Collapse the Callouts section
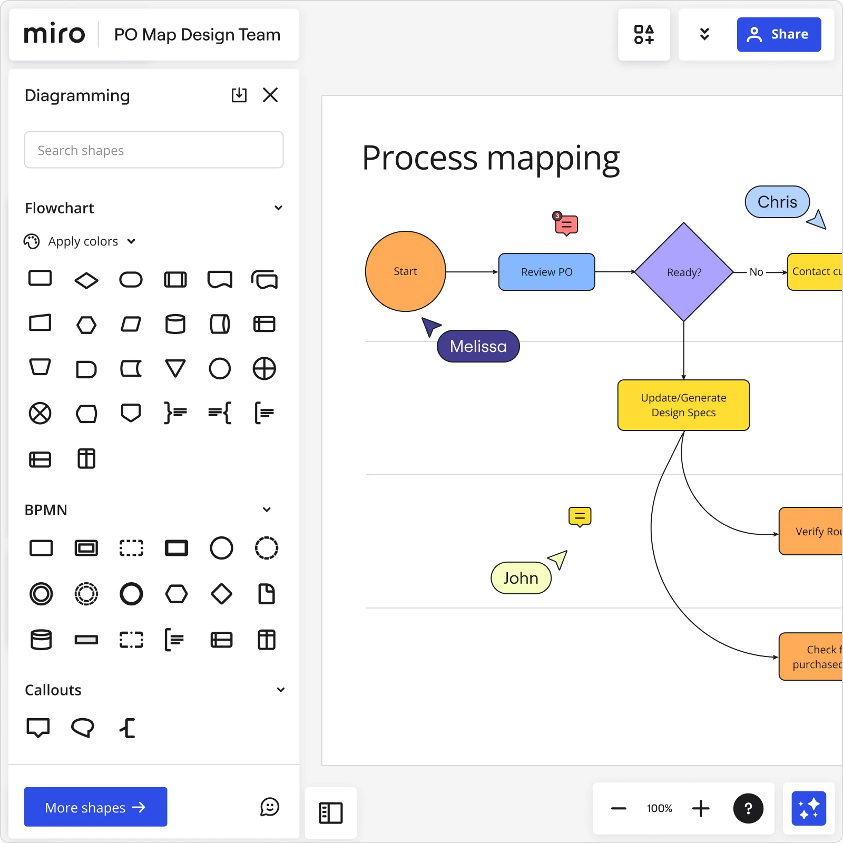 (x=281, y=690)
